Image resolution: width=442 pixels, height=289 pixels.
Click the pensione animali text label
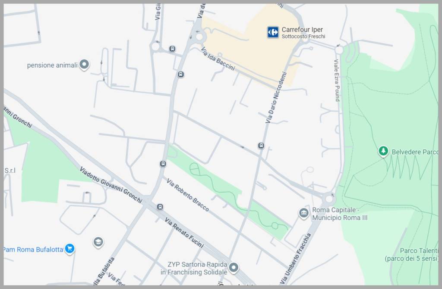pyautogui.click(x=52, y=65)
